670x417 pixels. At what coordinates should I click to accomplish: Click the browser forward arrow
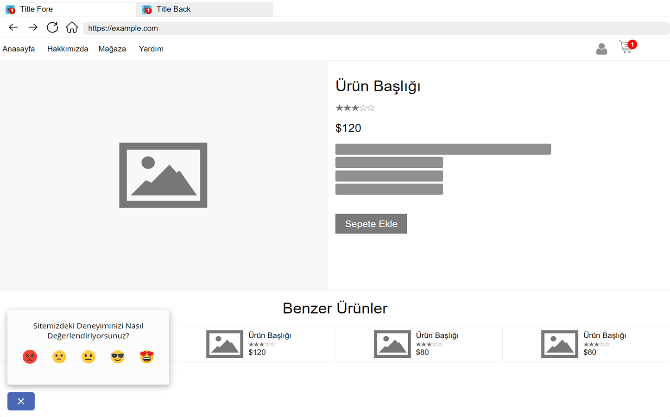click(x=33, y=28)
